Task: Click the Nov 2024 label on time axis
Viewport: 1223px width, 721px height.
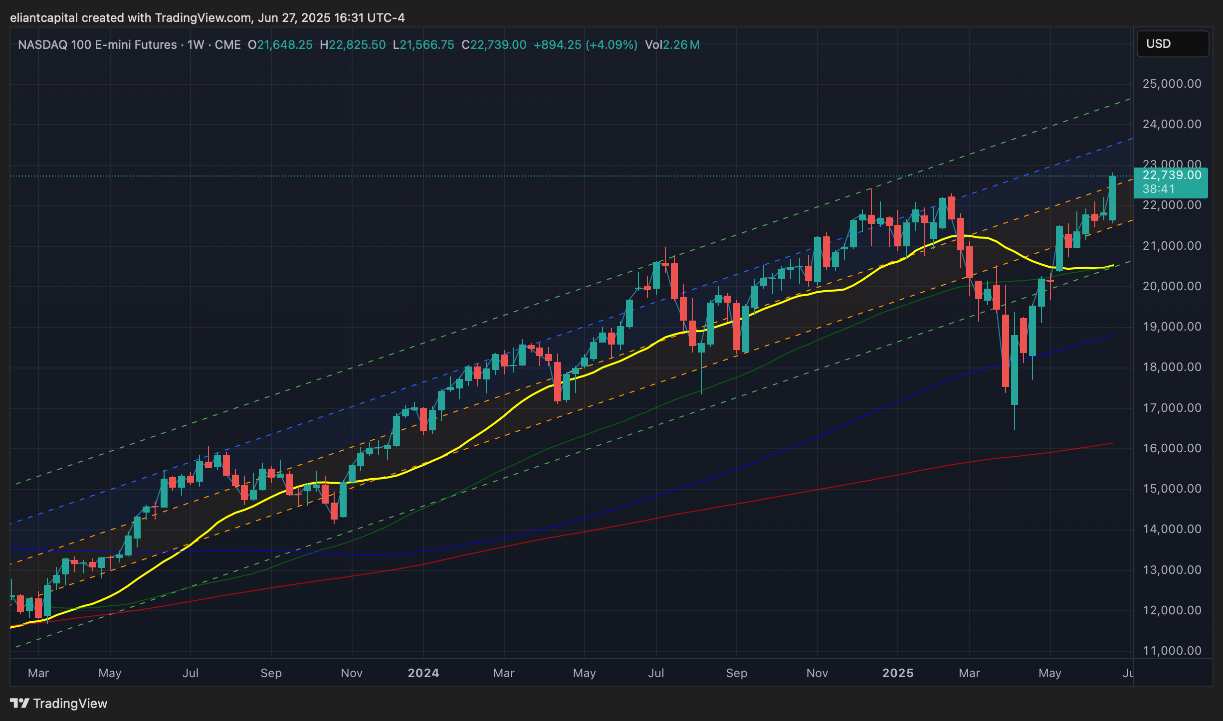Action: tap(817, 673)
